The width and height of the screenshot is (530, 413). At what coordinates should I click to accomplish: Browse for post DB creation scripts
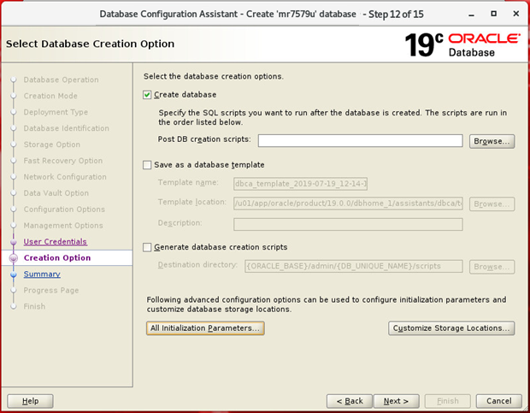tap(492, 141)
